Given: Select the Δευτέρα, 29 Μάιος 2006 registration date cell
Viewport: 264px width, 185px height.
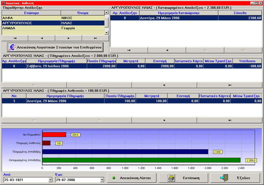Looking at the screenshot, I should point(179,18).
